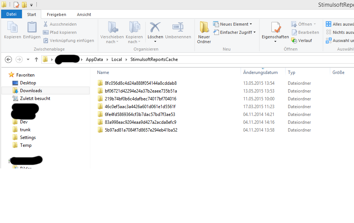The width and height of the screenshot is (354, 223).
Task: Click Local in the address bar
Action: coord(117,59)
